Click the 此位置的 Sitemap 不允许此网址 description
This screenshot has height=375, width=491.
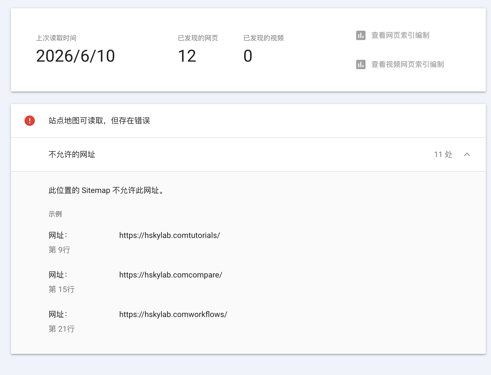pos(107,190)
